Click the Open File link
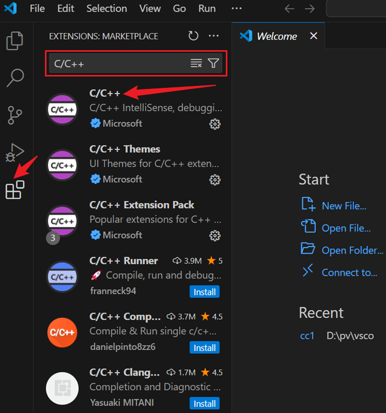 pyautogui.click(x=346, y=228)
